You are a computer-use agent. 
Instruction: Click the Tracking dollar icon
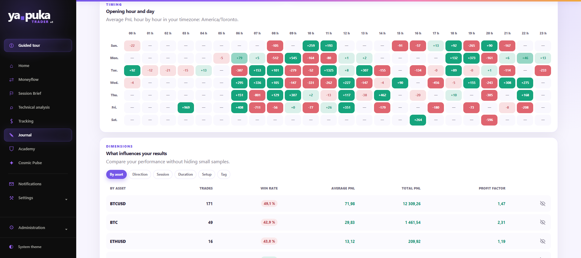pos(11,121)
